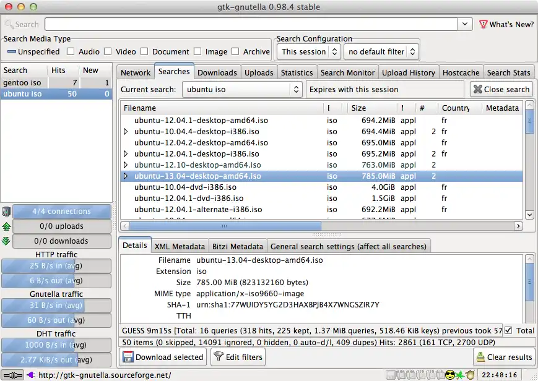Click the greyed floppy disk status icon

click(391, 375)
